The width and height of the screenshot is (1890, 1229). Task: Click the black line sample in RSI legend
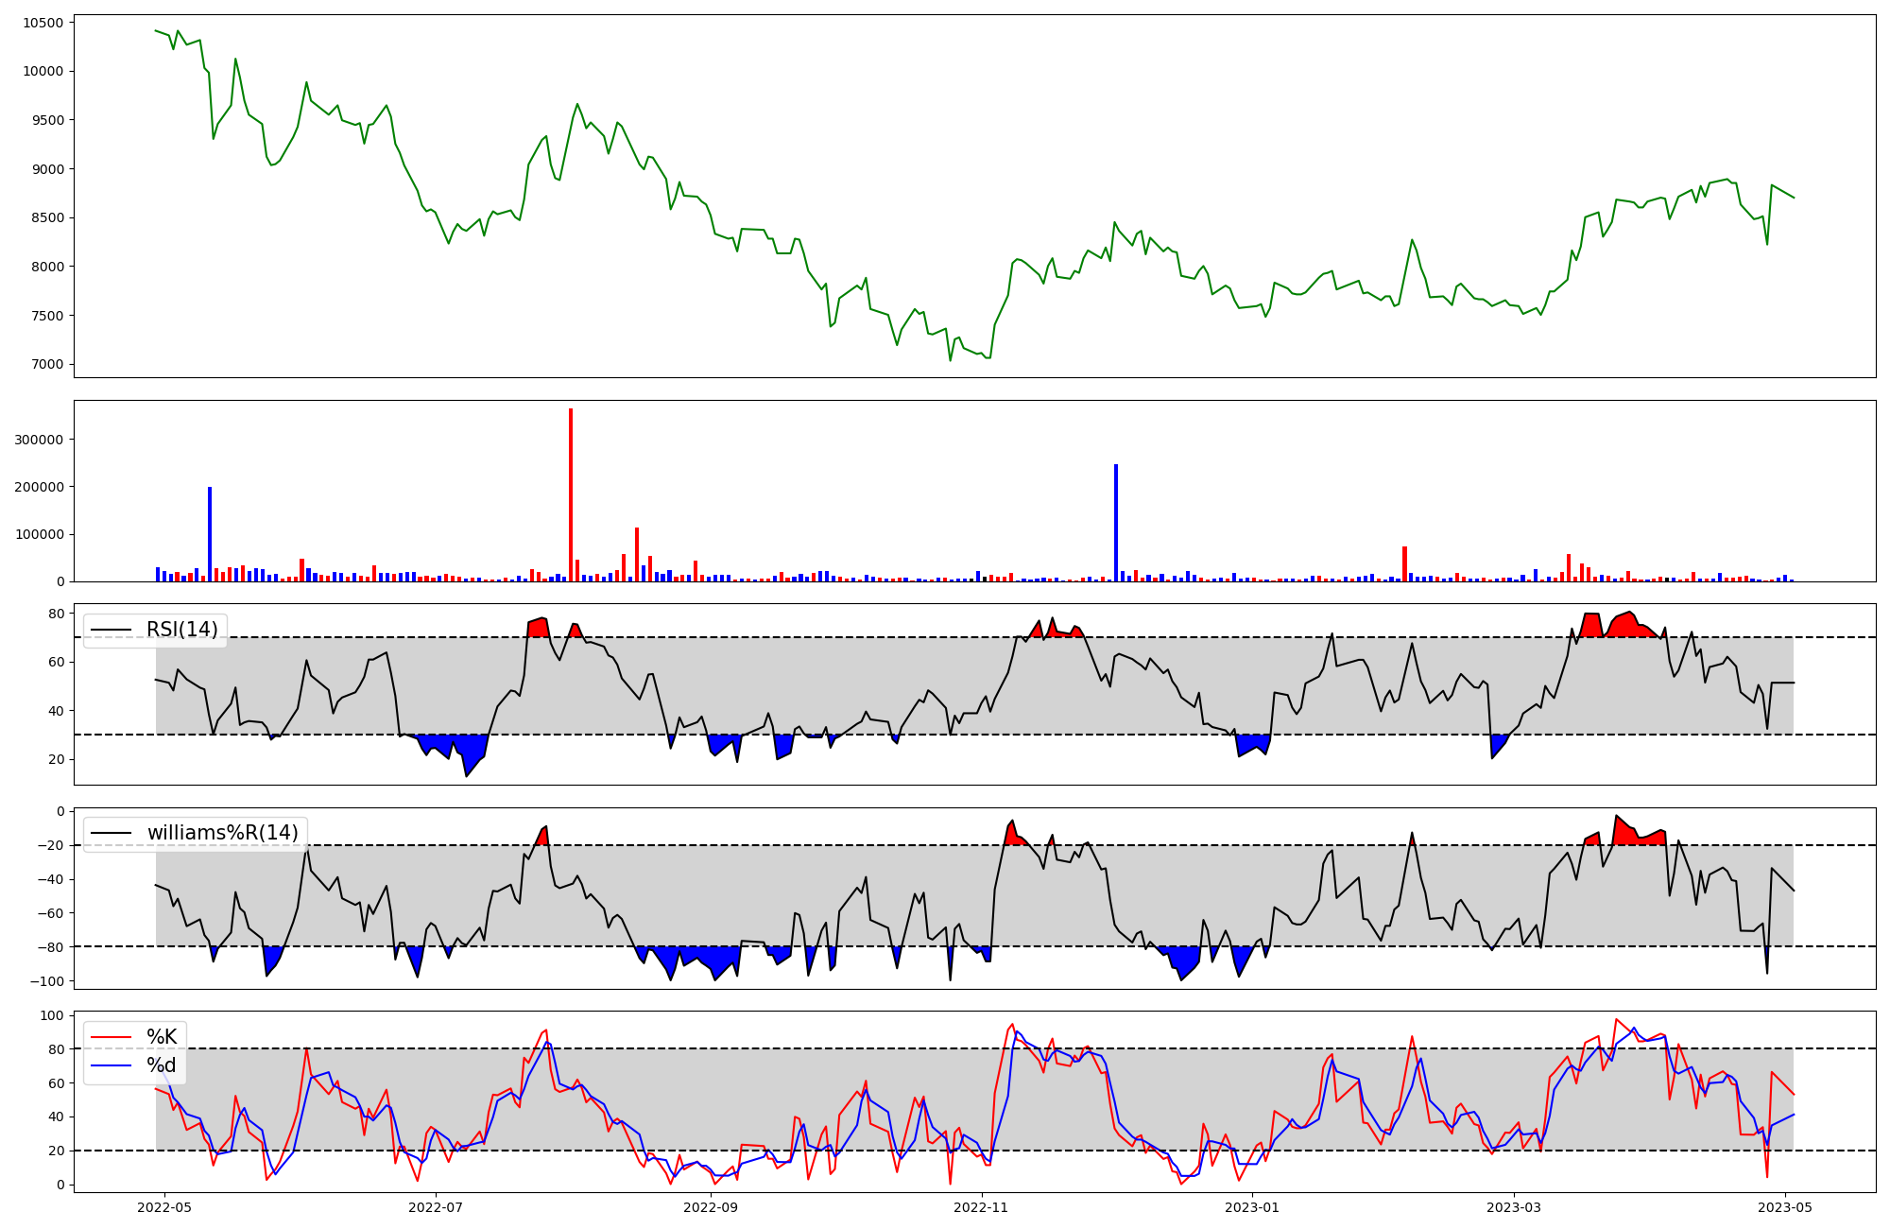coord(111,630)
